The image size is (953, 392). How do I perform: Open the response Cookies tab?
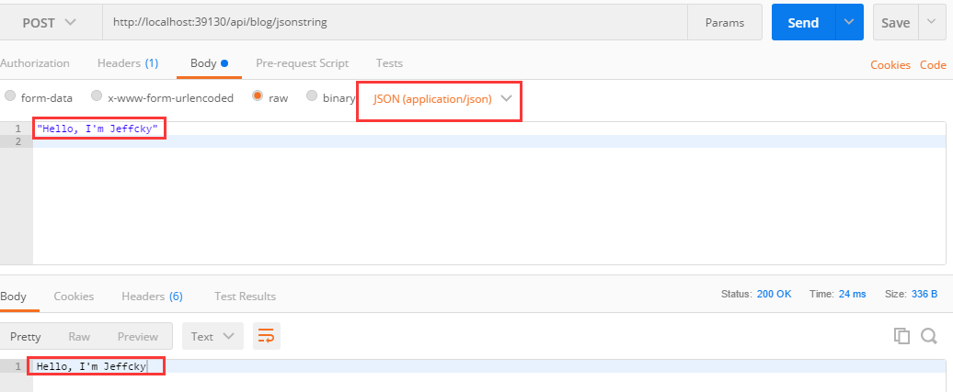(74, 297)
